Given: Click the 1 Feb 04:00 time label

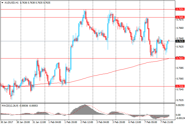Looking at the screenshot, I should point(55,122).
